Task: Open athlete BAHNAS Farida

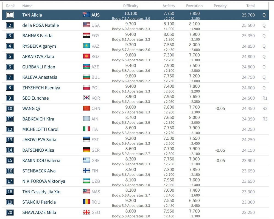Action: tap(37, 36)
